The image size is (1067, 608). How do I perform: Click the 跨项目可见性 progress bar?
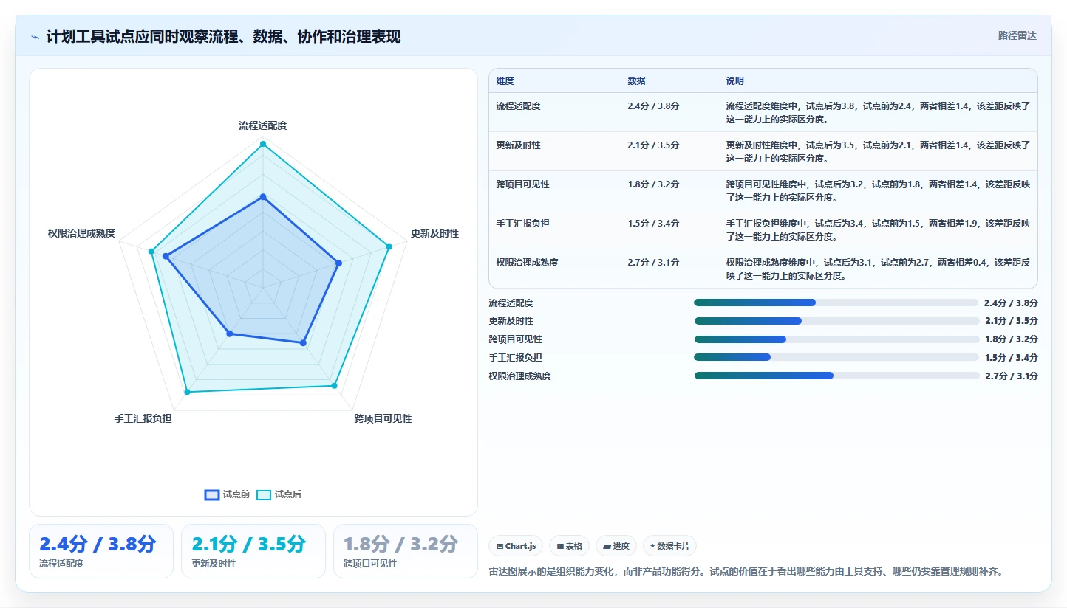pos(836,339)
